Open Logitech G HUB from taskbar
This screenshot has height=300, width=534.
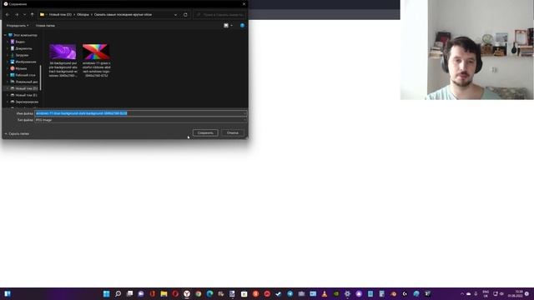(405, 294)
